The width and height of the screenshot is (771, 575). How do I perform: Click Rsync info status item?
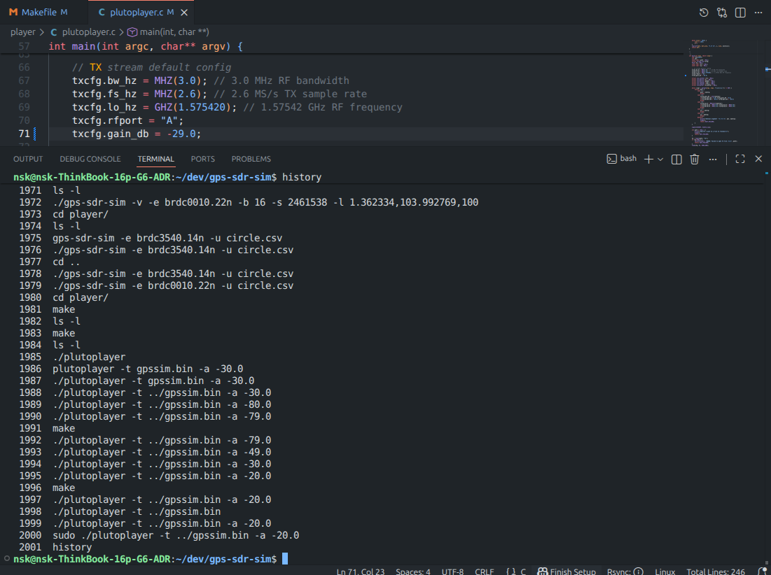click(625, 572)
